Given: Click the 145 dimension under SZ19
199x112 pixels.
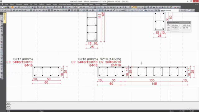Looking at the screenshot, I should pyautogui.click(x=154, y=84).
